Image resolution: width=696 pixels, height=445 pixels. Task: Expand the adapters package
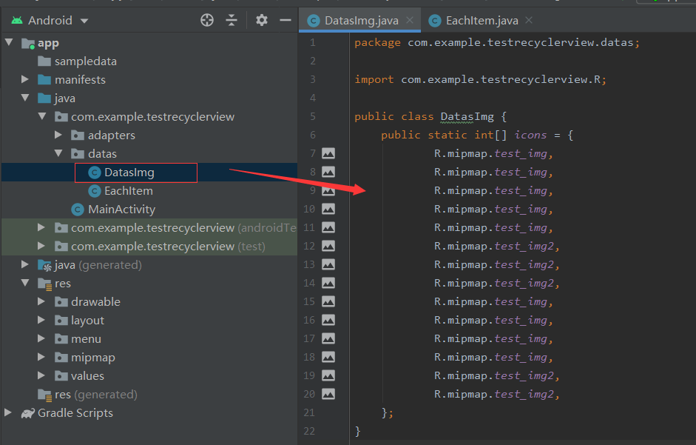click(58, 135)
